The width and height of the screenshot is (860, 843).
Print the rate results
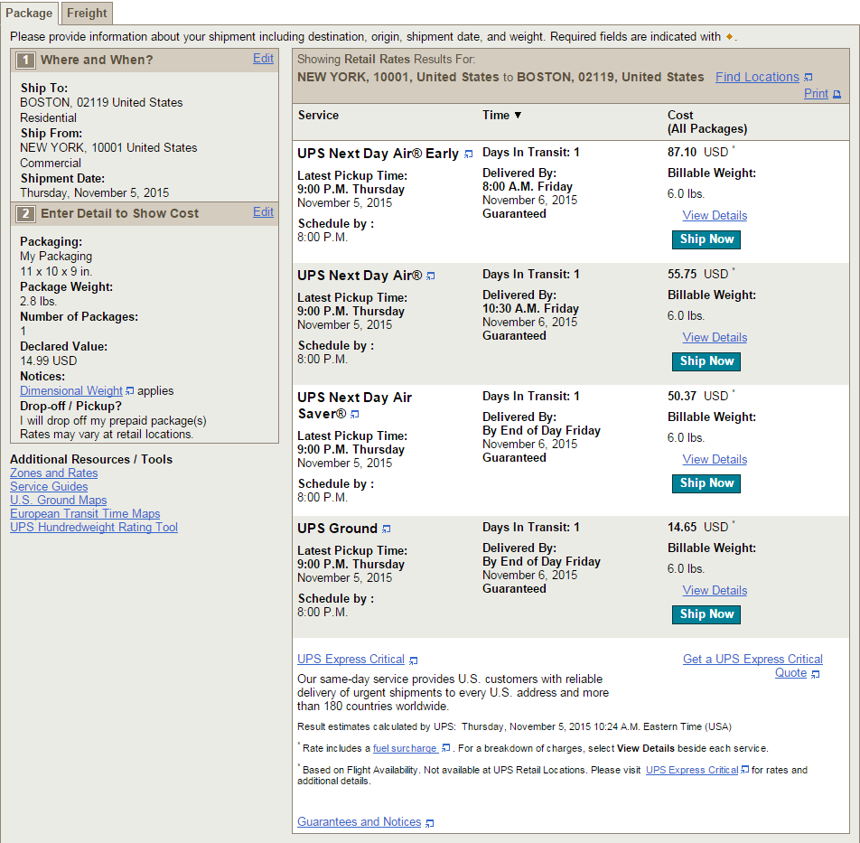816,93
